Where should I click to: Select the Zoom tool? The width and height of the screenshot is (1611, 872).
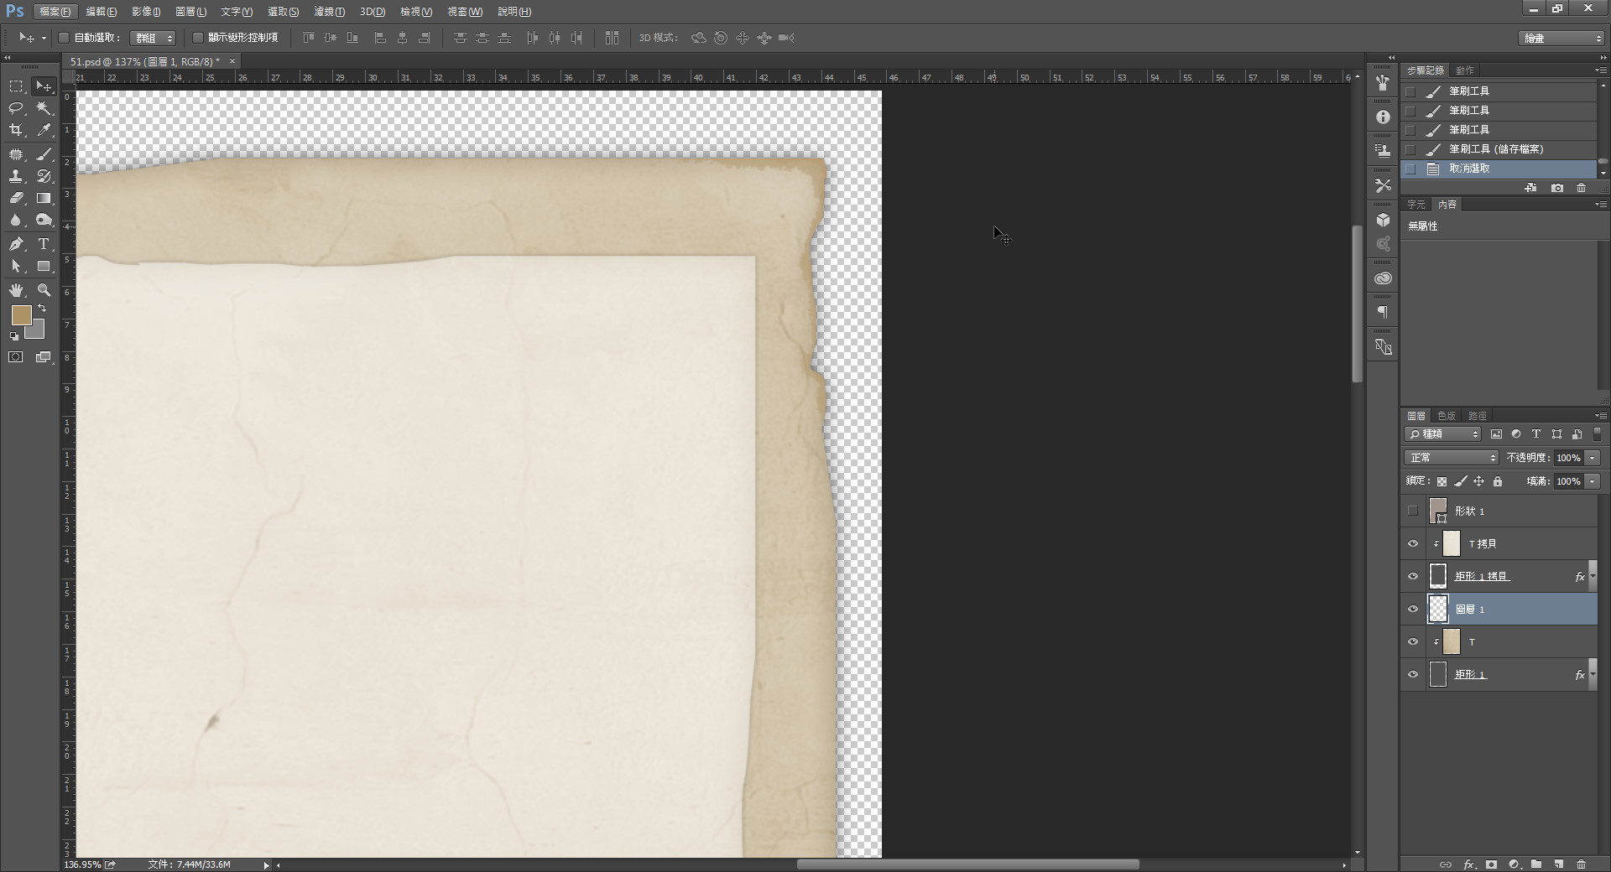tap(44, 290)
